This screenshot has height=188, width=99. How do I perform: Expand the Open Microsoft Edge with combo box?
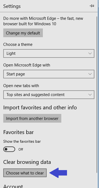click(x=49, y=74)
